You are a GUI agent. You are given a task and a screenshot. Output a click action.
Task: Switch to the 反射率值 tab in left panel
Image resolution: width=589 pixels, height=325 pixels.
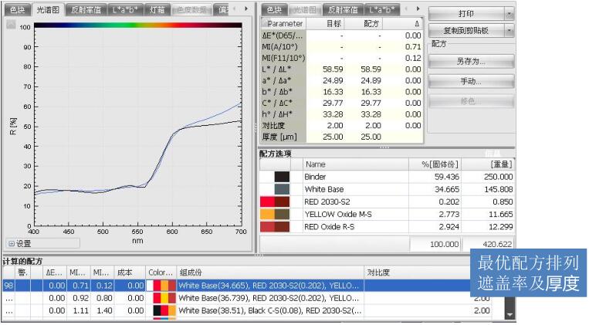pos(85,10)
